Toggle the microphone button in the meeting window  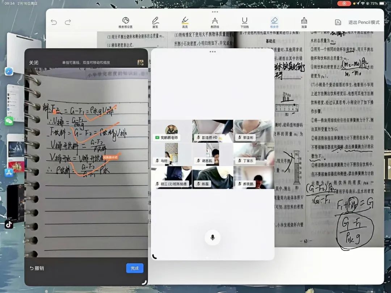(213, 237)
